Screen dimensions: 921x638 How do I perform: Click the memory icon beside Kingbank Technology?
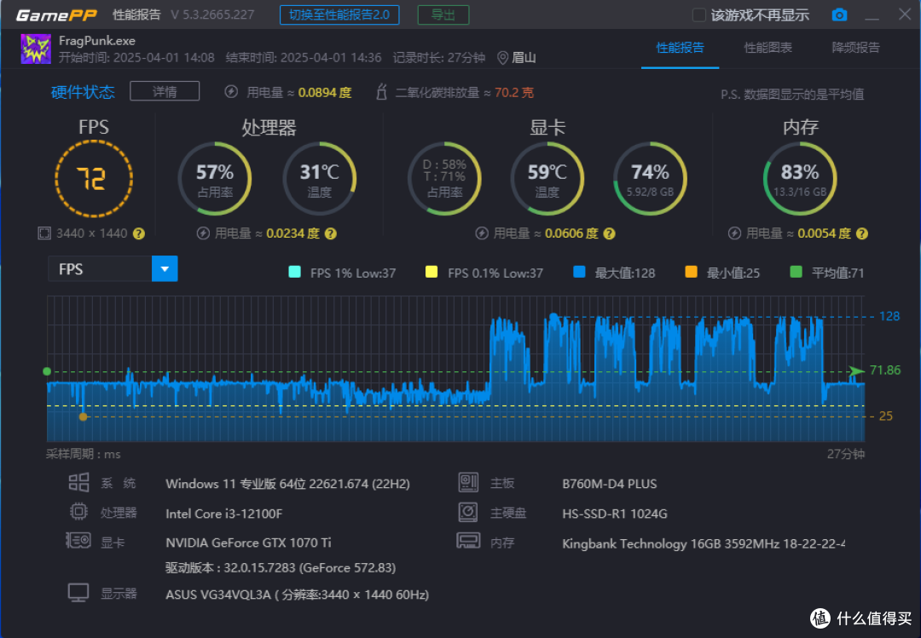[x=468, y=541]
